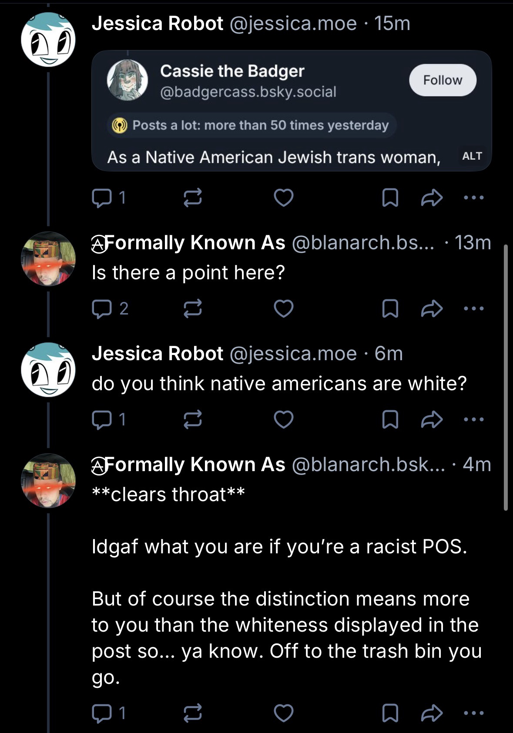Screen dimensions: 513x733
Task: Repost the "native americans are white?" post
Action: pyautogui.click(x=193, y=419)
